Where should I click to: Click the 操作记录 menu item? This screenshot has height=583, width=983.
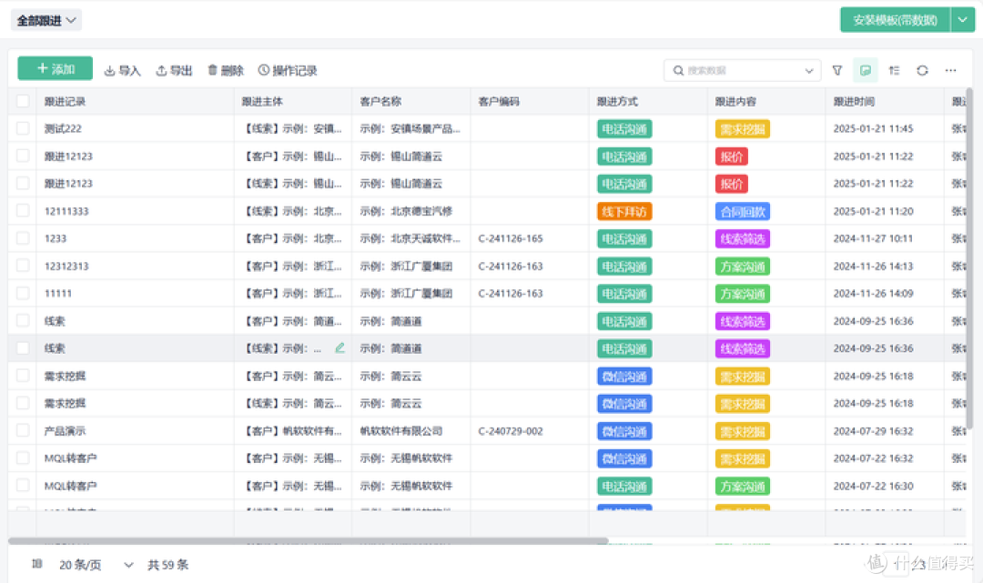point(290,69)
